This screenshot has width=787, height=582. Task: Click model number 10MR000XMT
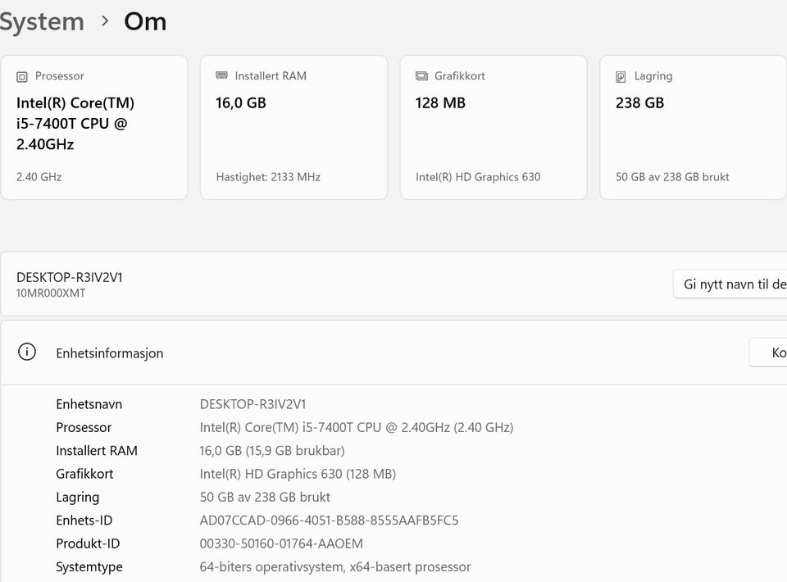pos(51,293)
